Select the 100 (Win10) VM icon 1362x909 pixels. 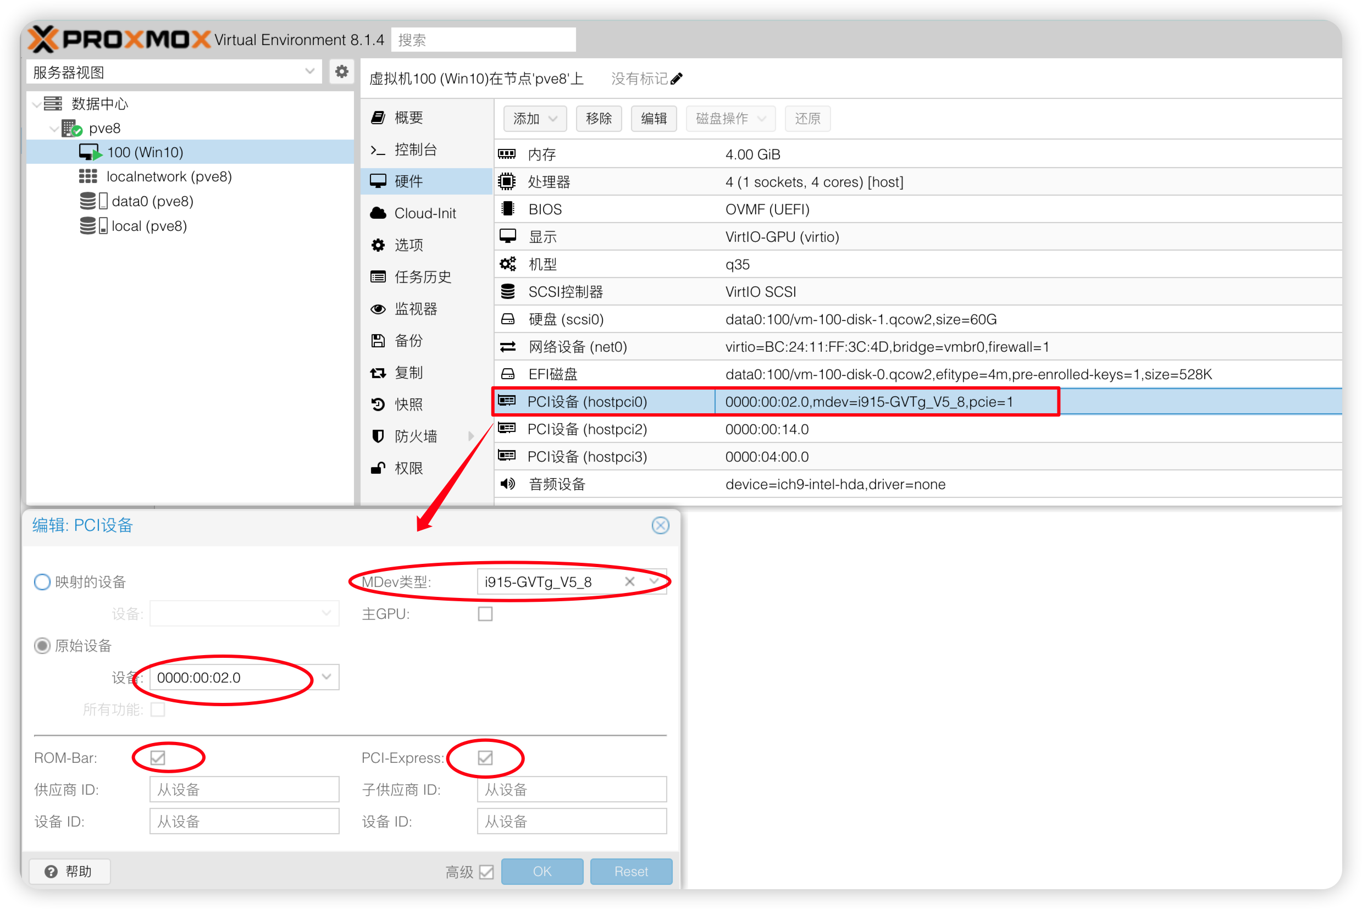(x=90, y=152)
